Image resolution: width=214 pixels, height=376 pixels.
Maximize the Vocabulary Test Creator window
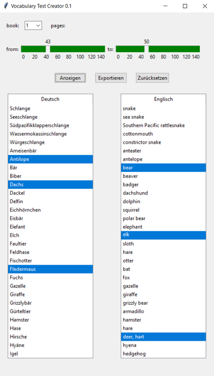185,6
